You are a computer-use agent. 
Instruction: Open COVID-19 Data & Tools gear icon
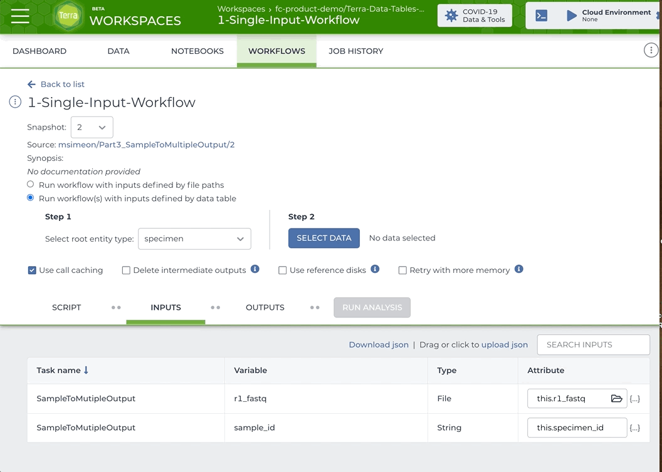[x=451, y=16]
